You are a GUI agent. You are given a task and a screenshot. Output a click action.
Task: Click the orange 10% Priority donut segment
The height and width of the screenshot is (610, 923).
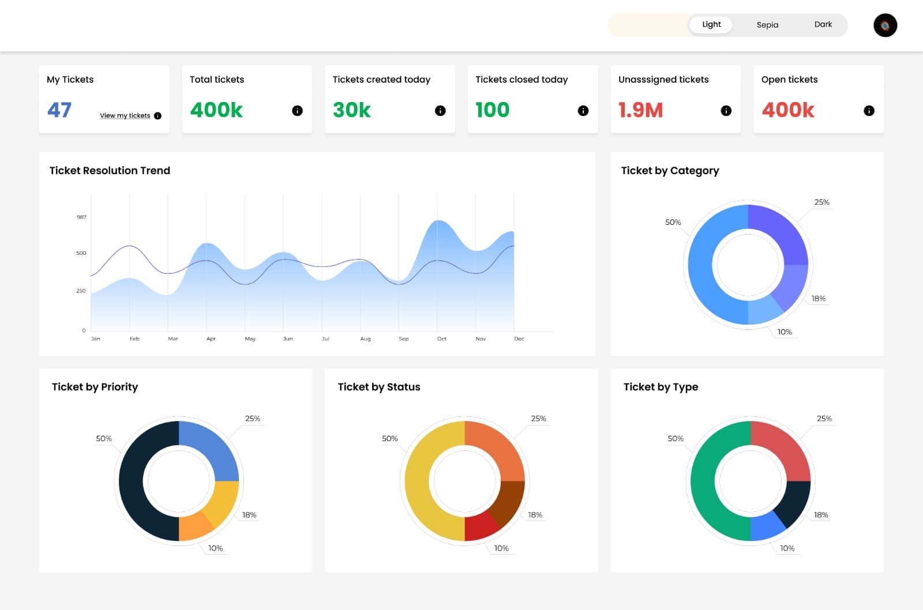(x=193, y=527)
